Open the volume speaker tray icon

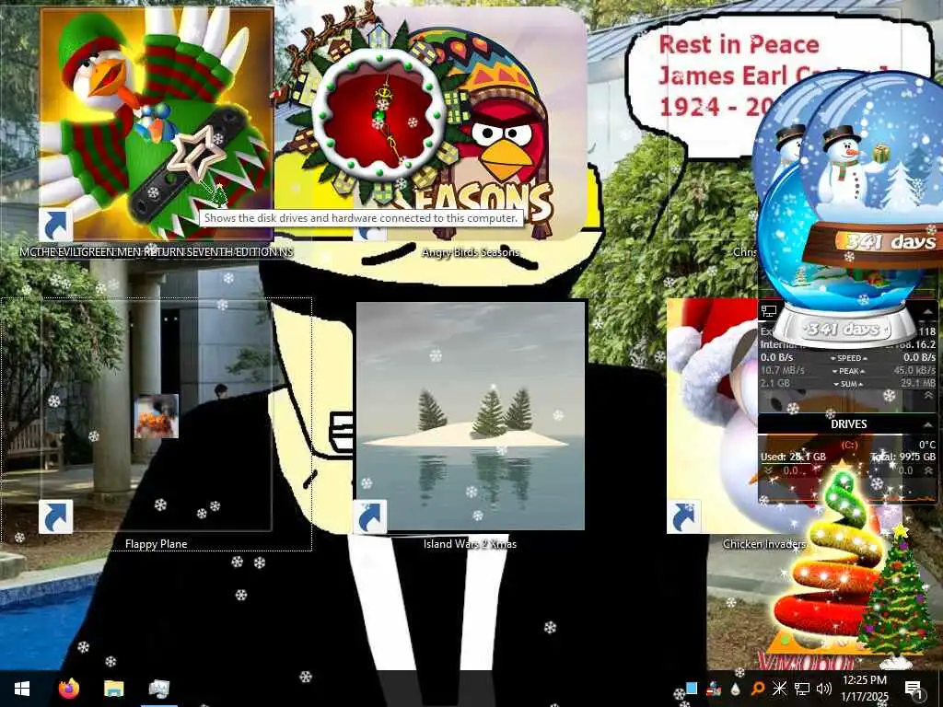[824, 689]
